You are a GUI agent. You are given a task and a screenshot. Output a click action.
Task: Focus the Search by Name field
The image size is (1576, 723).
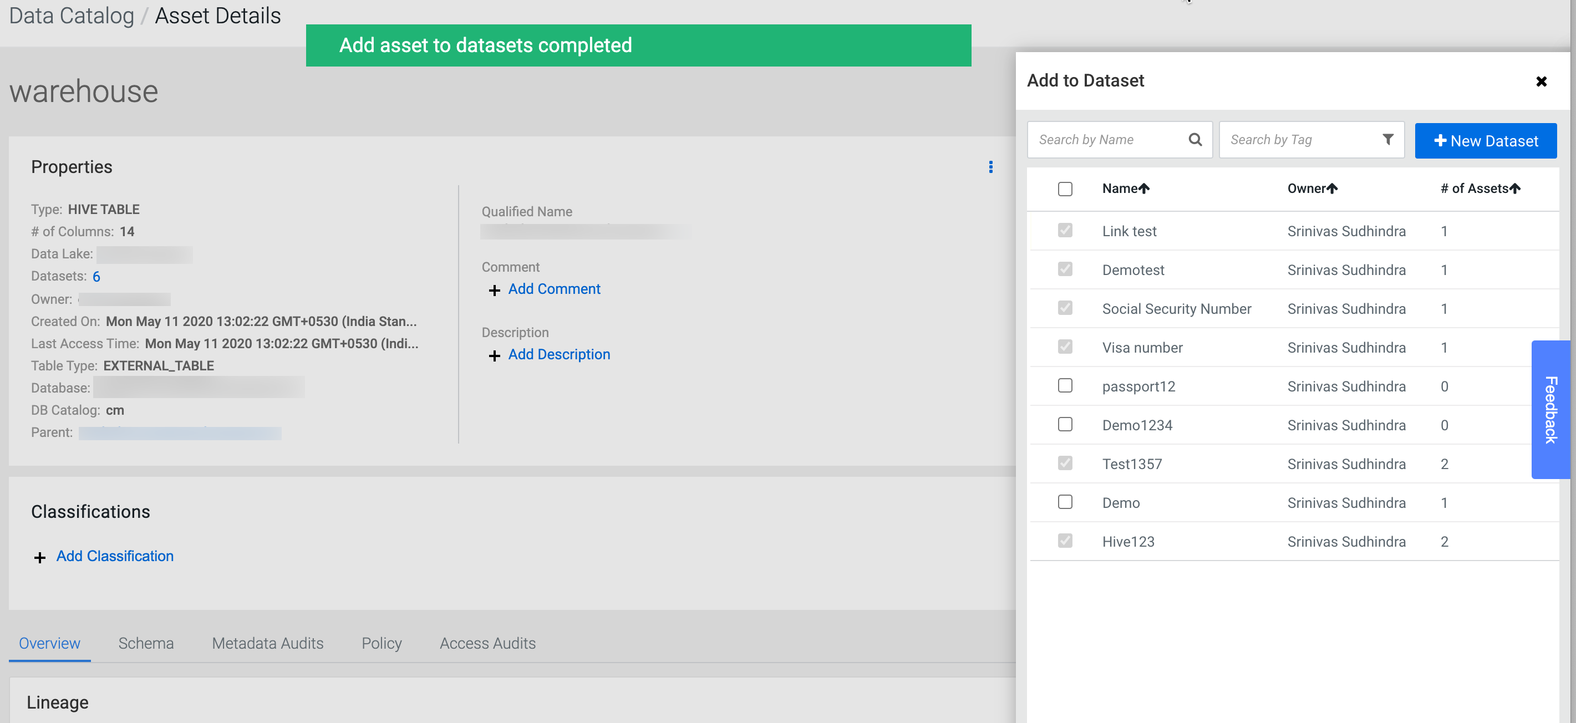click(1119, 140)
